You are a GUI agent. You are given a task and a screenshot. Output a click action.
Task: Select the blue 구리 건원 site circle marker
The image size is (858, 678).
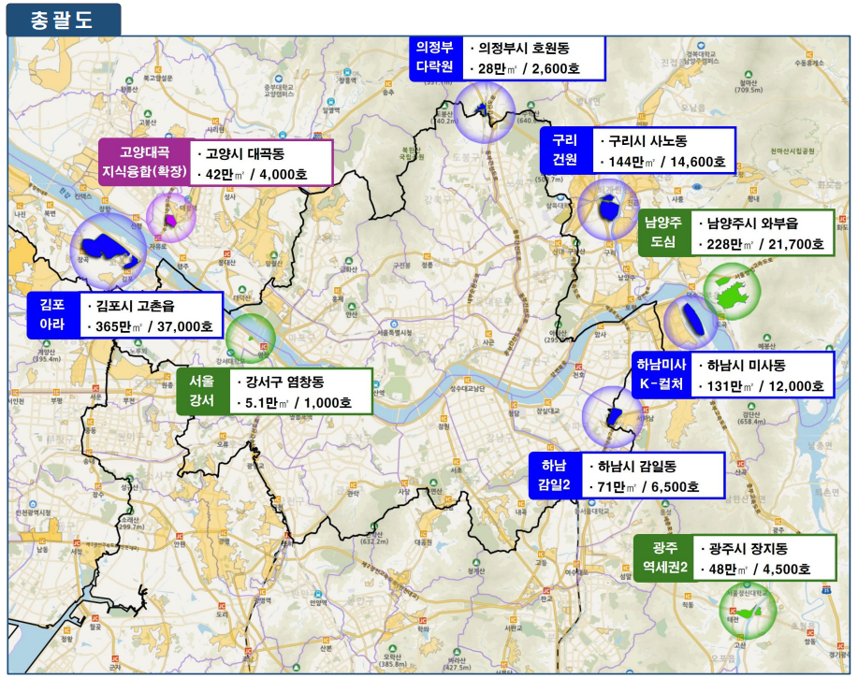coord(607,209)
